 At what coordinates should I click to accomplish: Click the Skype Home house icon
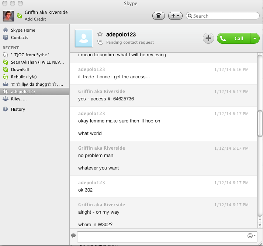click(x=6, y=30)
